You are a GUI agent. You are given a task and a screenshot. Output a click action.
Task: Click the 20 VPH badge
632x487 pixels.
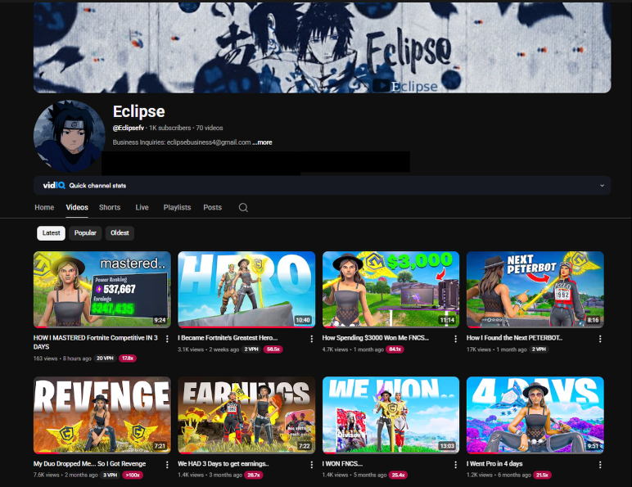pyautogui.click(x=106, y=358)
